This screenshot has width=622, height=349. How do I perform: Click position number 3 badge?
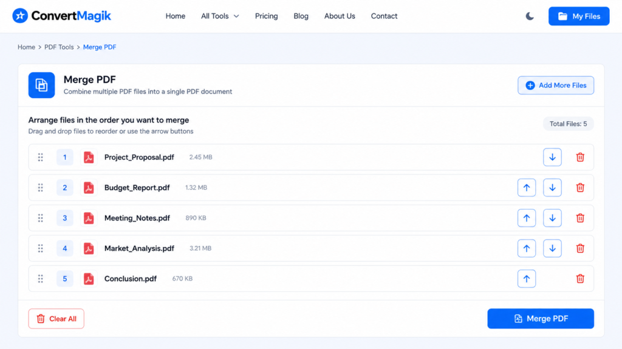coord(64,218)
